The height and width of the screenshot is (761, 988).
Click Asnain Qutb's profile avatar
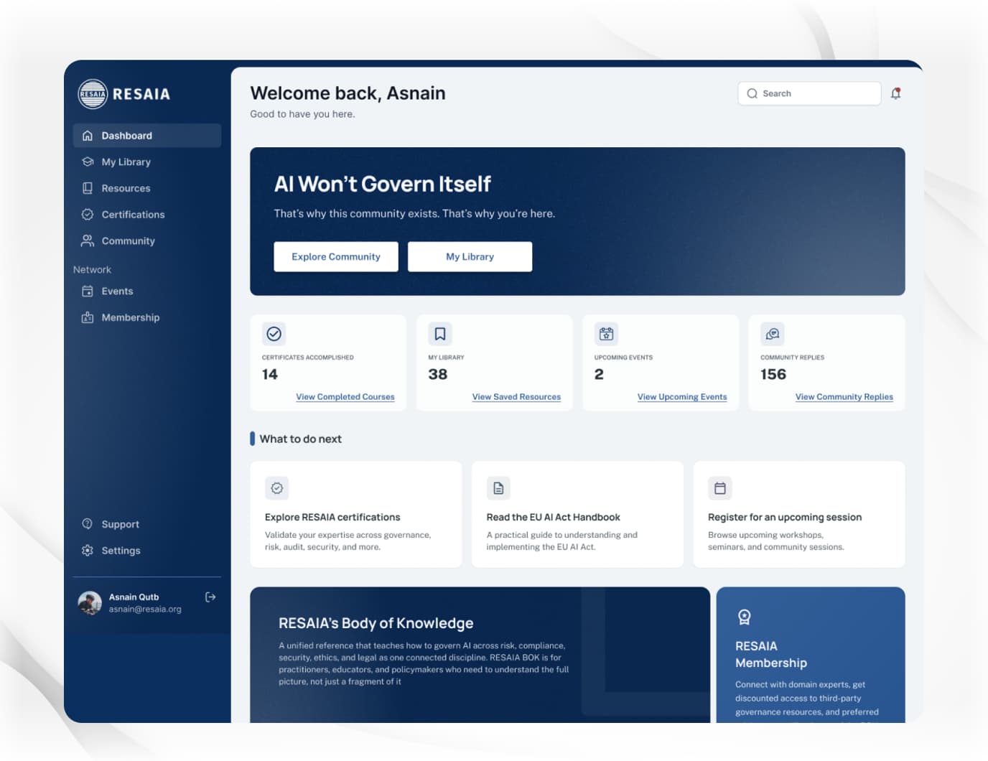[x=90, y=603]
